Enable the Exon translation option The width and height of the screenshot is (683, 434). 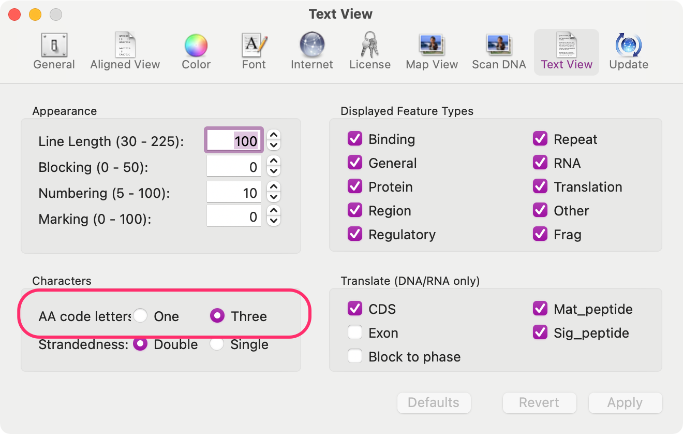coord(355,332)
